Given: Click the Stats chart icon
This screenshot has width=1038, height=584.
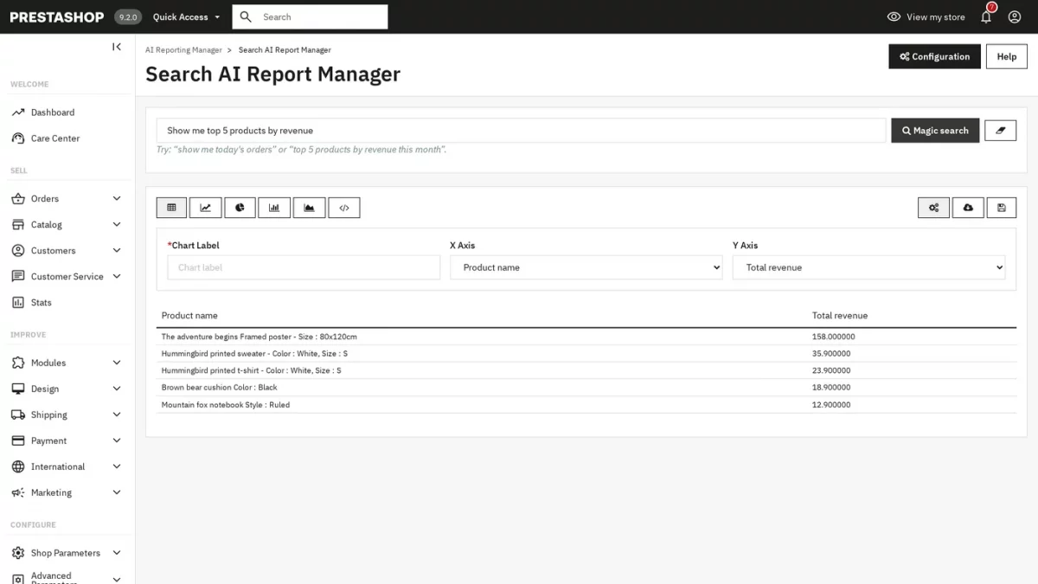Looking at the screenshot, I should tap(18, 303).
